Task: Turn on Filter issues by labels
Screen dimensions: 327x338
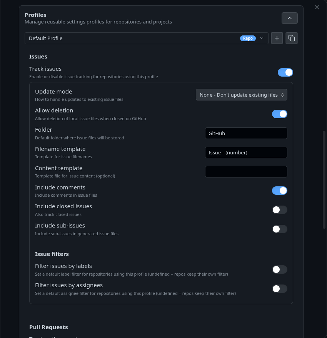Action: click(x=279, y=269)
